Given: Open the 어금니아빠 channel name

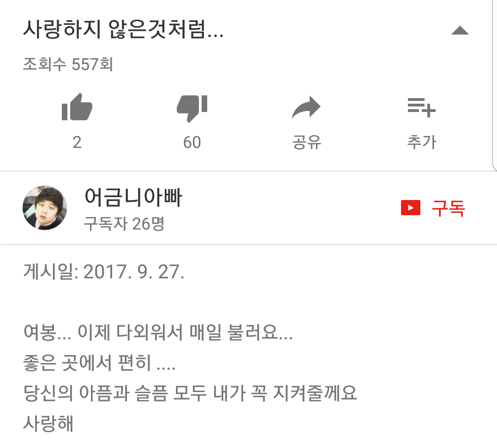Looking at the screenshot, I should (133, 197).
